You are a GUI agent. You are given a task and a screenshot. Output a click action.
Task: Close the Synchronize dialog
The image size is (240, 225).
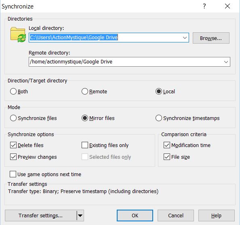pyautogui.click(x=227, y=6)
